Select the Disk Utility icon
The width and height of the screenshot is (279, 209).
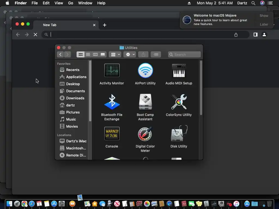point(179,133)
